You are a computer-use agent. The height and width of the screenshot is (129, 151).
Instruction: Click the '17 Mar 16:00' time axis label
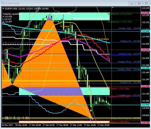(x=90, y=125)
